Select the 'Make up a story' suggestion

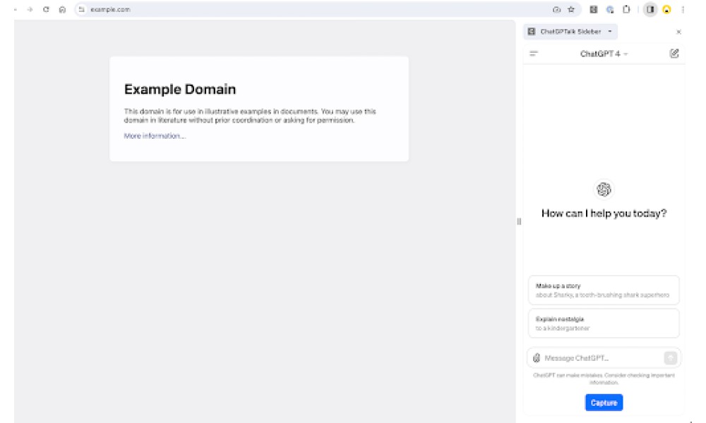point(604,290)
